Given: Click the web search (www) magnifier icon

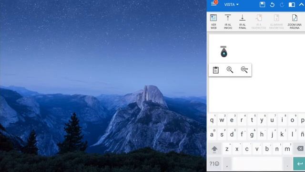Looking at the screenshot, I should point(244,70).
